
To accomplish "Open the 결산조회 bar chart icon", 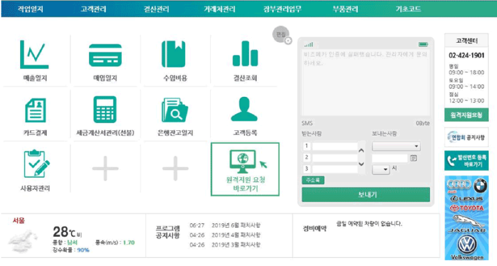I will 245,54.
